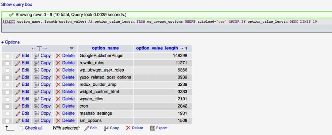Select the wpseo_titles row checkbox
Image resolution: width=332 pixels, height=135 pixels.
pos(7,99)
